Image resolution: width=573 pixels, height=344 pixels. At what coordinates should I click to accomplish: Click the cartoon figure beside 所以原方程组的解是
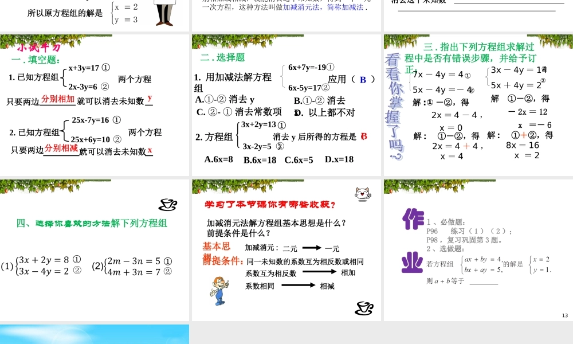pos(164,13)
